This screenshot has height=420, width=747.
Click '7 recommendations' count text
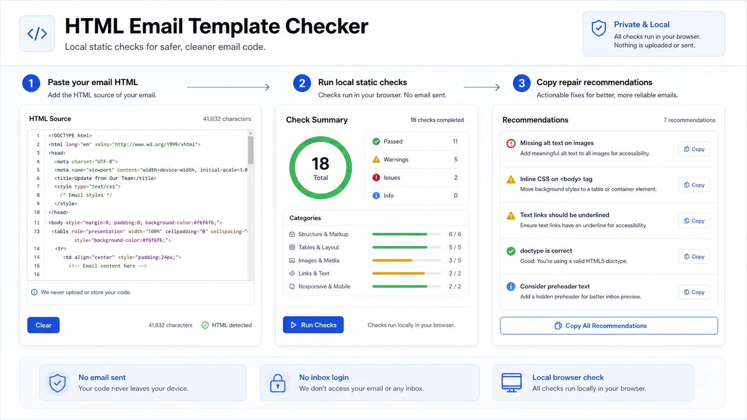(690, 120)
